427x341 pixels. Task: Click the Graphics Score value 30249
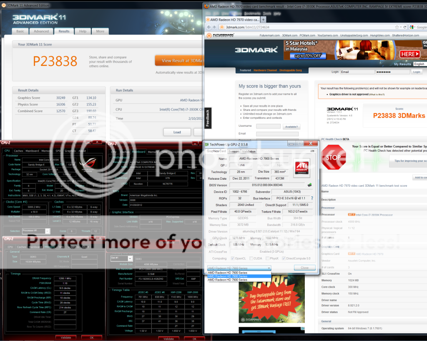coord(61,98)
